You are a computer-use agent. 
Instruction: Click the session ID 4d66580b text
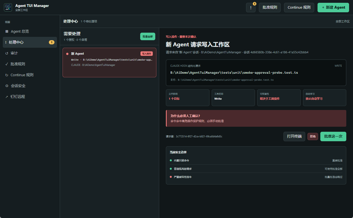(x=279, y=52)
